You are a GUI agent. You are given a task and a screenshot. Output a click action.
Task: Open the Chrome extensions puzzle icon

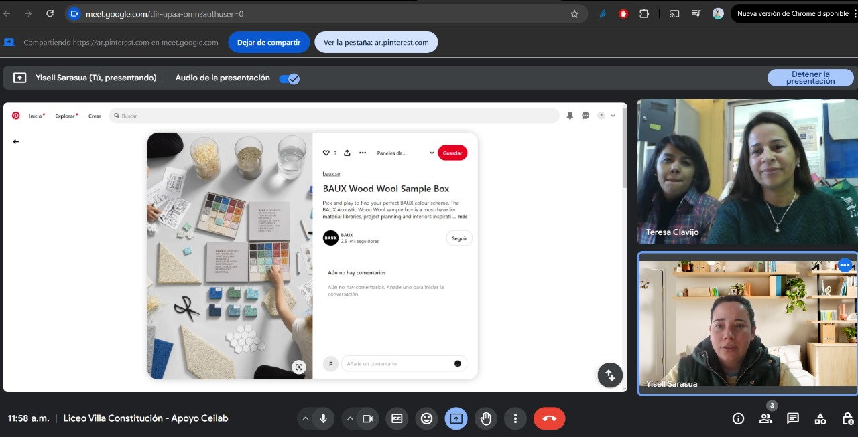pyautogui.click(x=644, y=13)
